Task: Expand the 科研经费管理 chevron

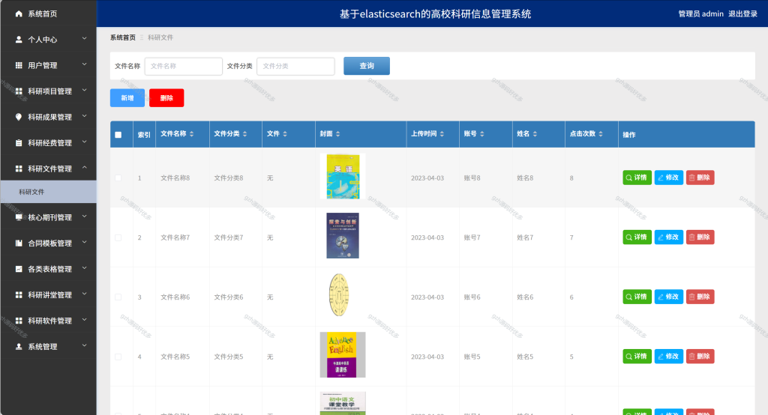Action: tap(84, 142)
